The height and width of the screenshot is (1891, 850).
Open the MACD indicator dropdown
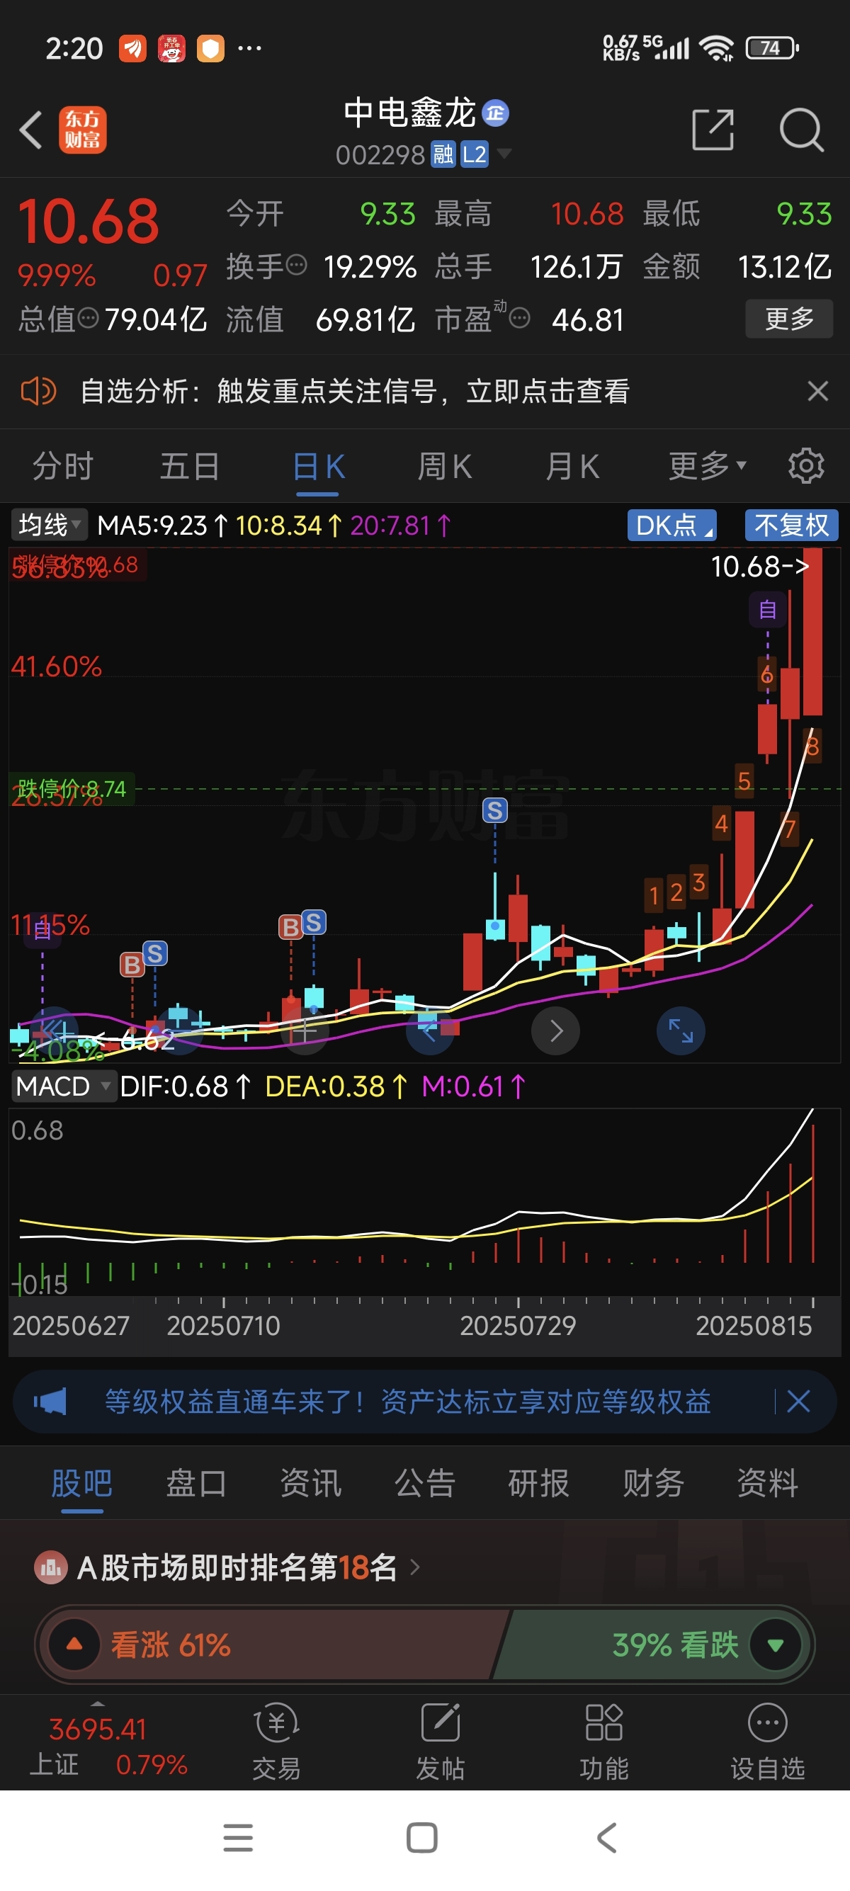click(64, 1086)
